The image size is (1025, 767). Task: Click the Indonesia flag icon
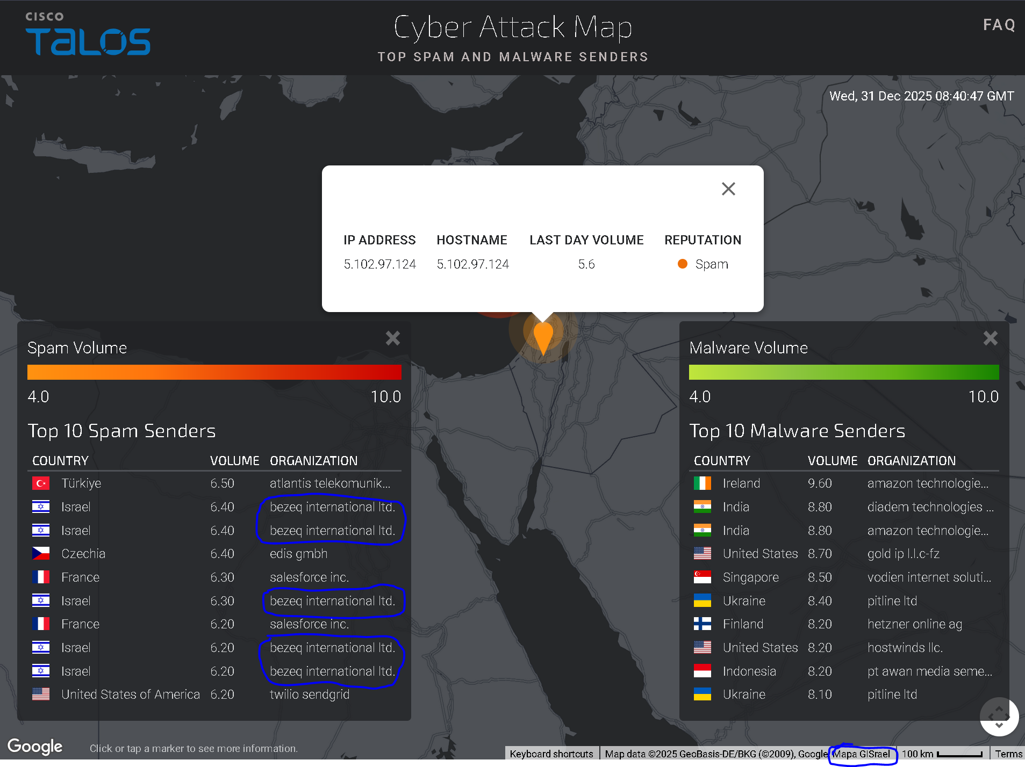703,671
